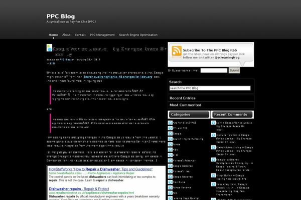Image resolution: width=301 pixels, height=200 pixels.
Task: Open 'Search quality highlights: 40 changes for February' link
Action: tap(118, 76)
